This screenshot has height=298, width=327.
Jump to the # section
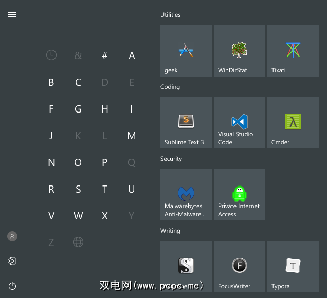click(105, 55)
